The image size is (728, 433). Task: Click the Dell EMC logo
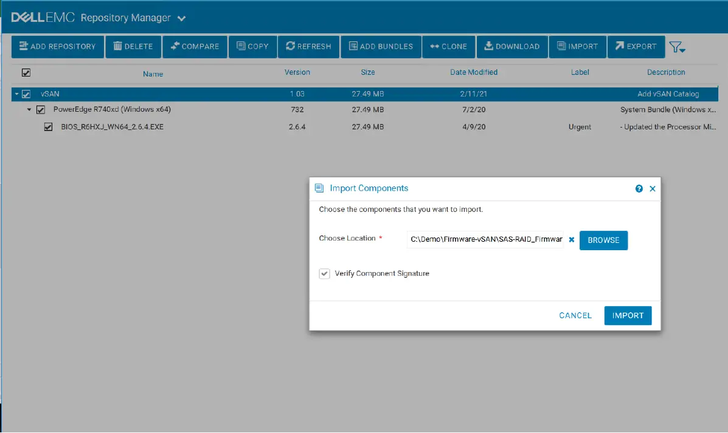click(43, 18)
